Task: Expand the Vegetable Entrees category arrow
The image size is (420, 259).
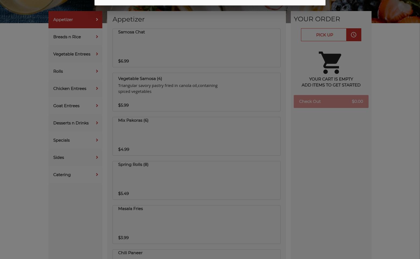Action: 97,54
